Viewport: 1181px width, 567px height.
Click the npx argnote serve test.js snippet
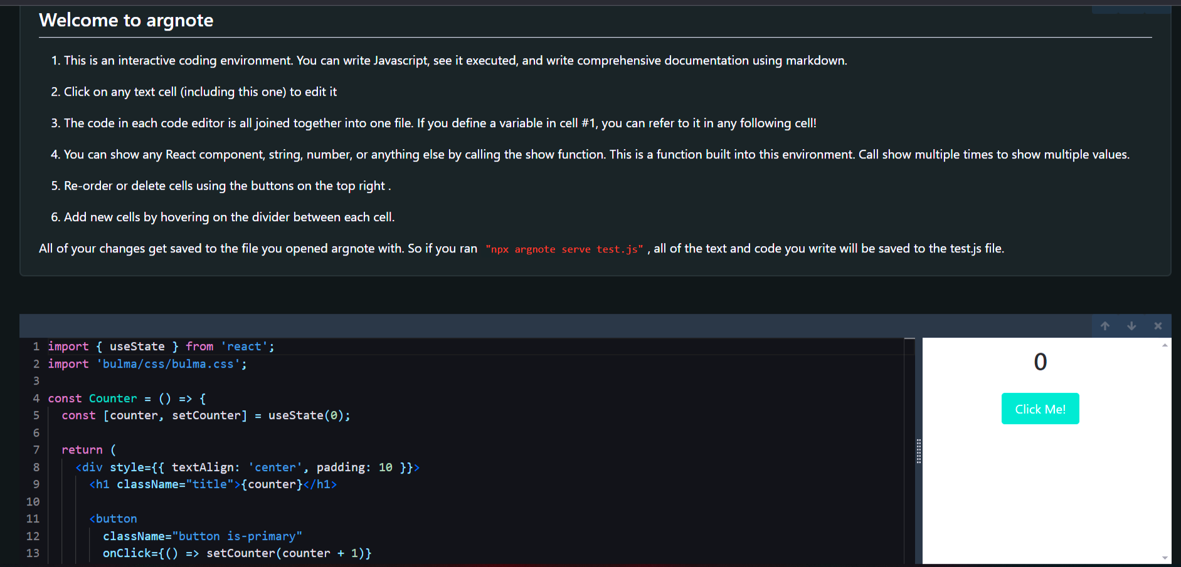click(564, 249)
